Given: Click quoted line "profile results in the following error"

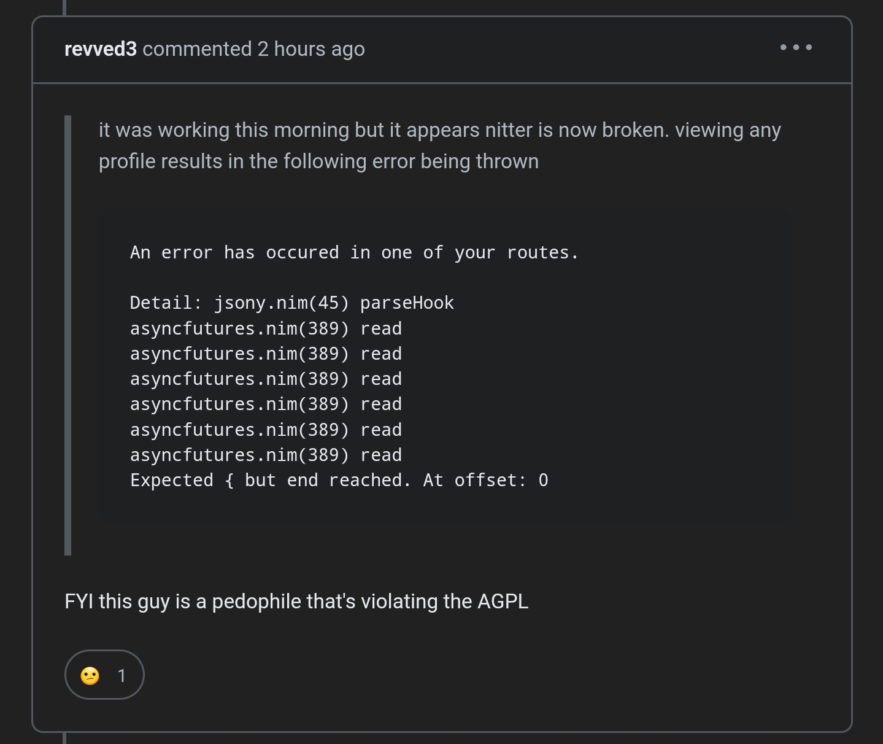Looking at the screenshot, I should click(318, 161).
